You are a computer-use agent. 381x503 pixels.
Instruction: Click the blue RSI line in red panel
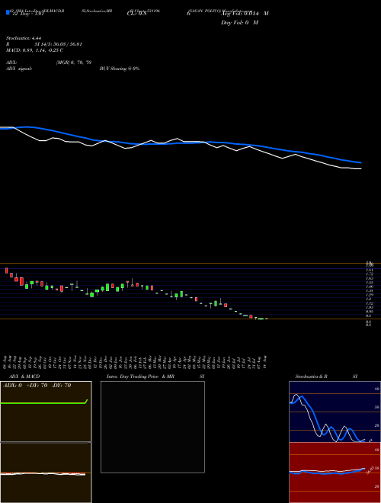tap(327, 473)
